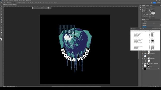
Task: Toggle Strikethrough in Character panel
Action: click(154, 14)
